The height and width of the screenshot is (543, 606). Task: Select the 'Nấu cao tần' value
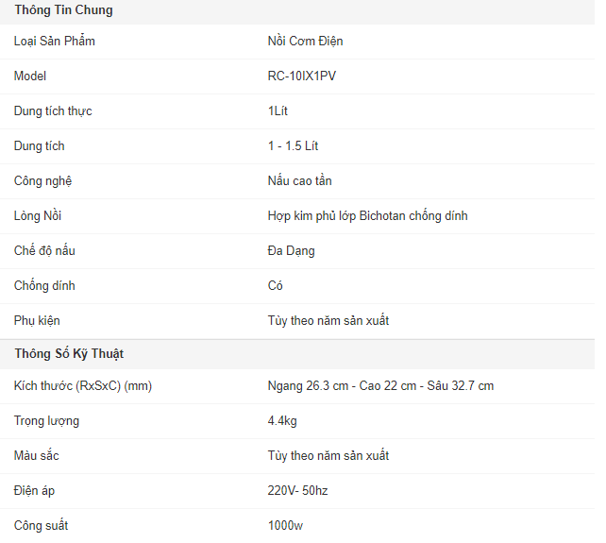(299, 181)
